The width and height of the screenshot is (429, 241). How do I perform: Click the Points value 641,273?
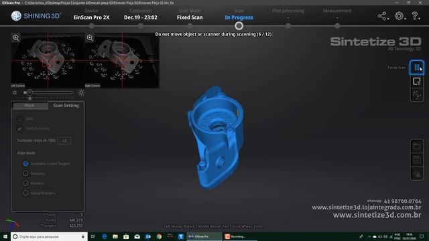coord(76,220)
